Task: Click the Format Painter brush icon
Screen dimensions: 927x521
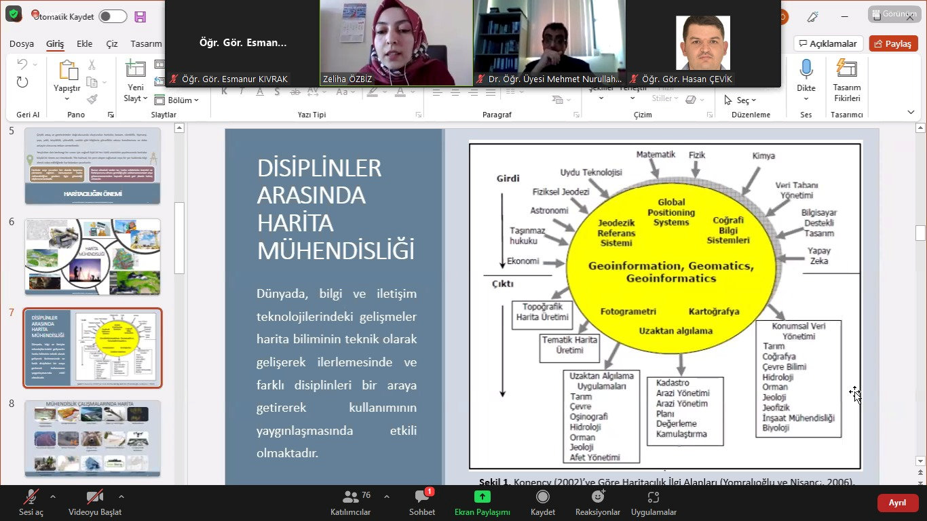Action: click(92, 99)
